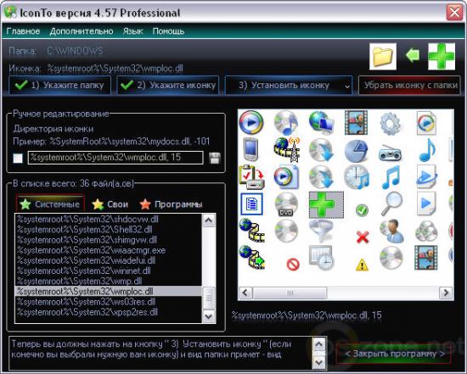Select the double blue music note icon
The width and height of the screenshot is (467, 374).
[391, 177]
